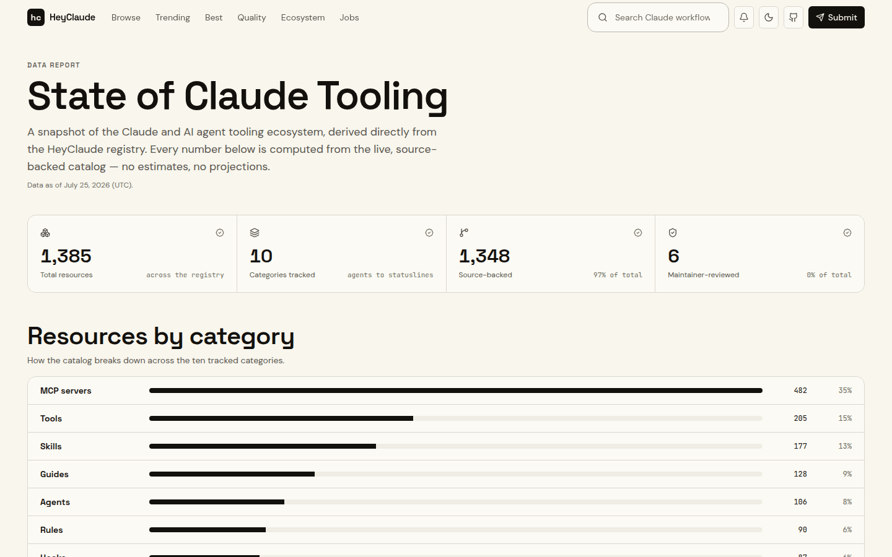
Task: Click the 'Resources by category' heading
Action: (161, 337)
